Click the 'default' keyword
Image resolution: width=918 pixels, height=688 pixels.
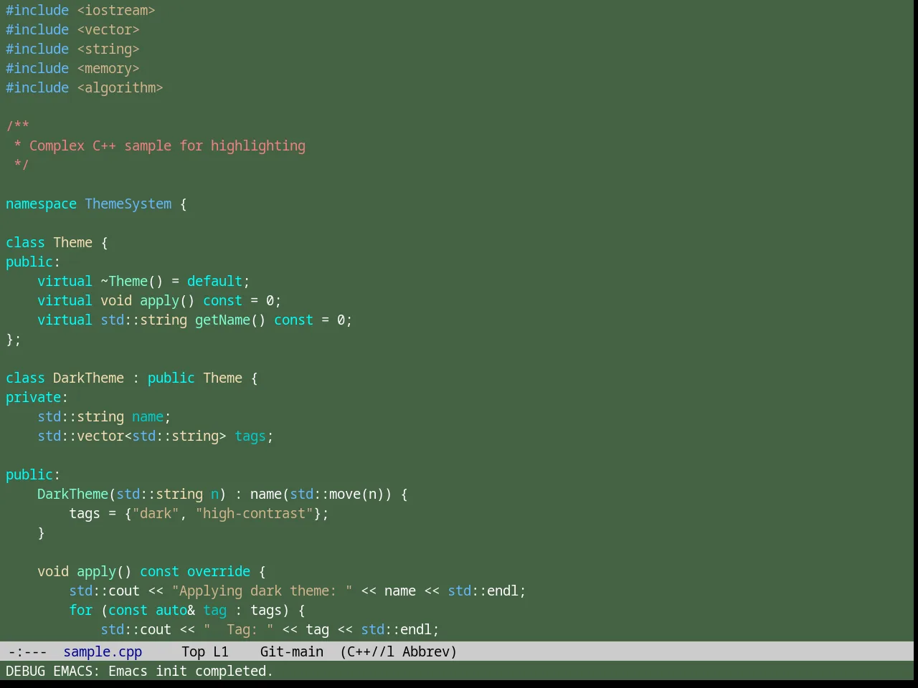coord(214,281)
